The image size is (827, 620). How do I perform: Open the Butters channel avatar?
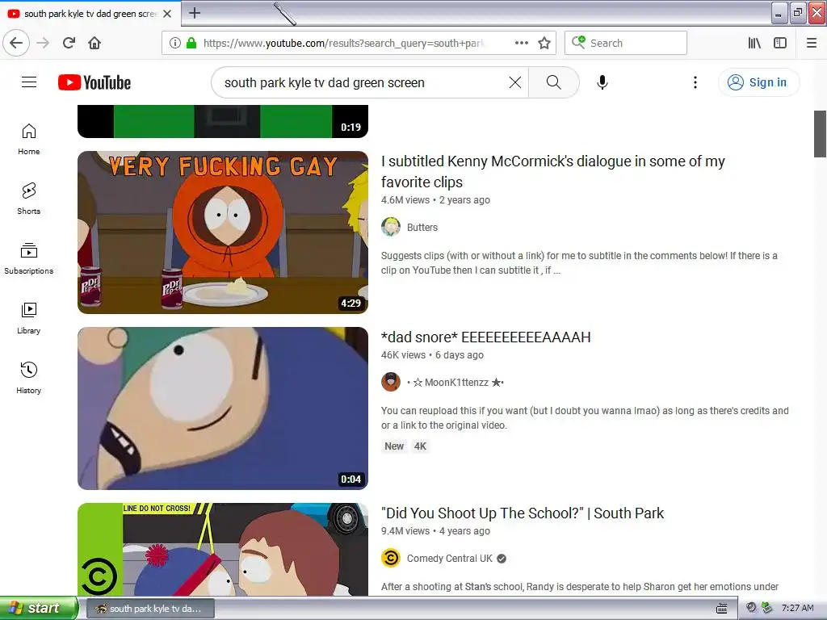coord(391,227)
